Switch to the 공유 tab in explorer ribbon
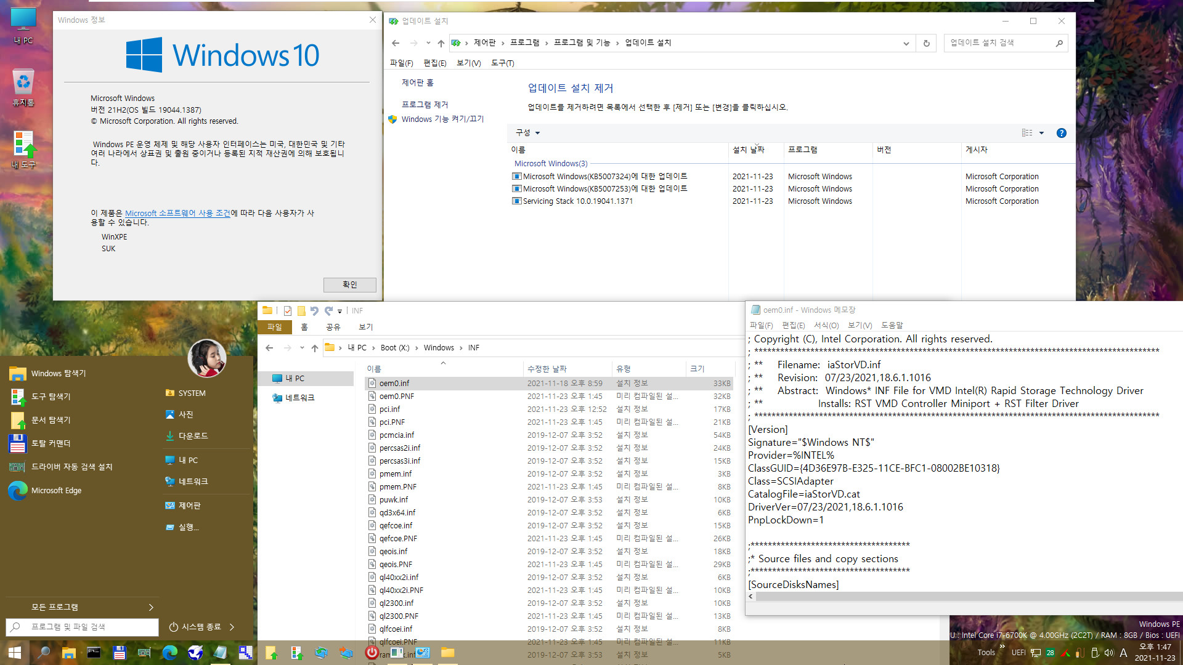This screenshot has height=665, width=1183. pos(333,327)
